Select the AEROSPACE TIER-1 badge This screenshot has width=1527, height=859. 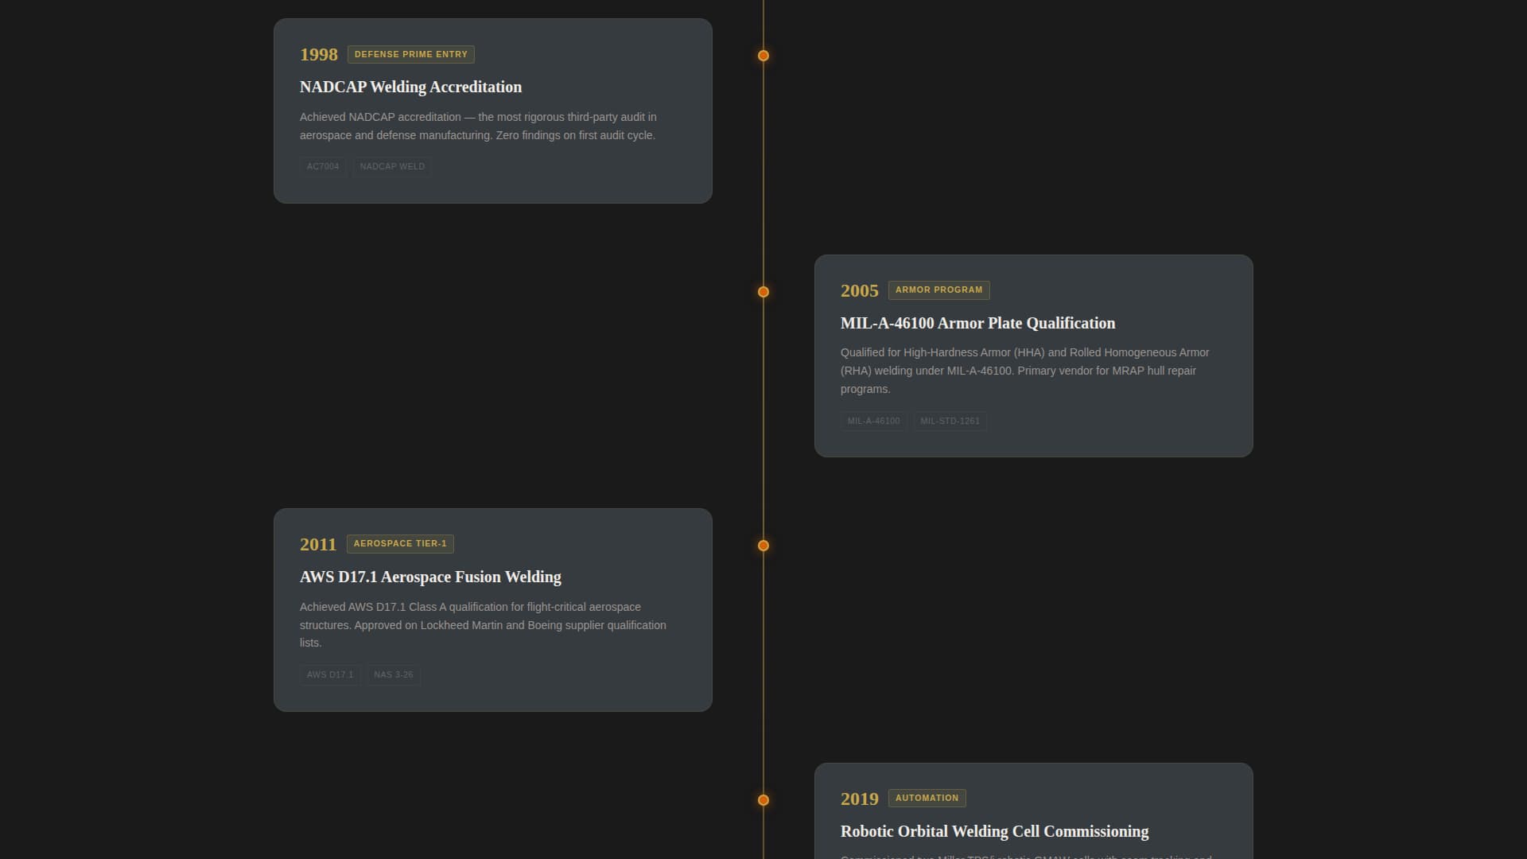(x=400, y=543)
